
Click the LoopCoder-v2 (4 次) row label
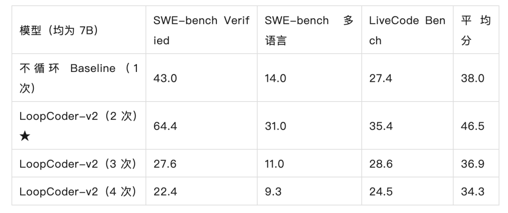click(78, 192)
